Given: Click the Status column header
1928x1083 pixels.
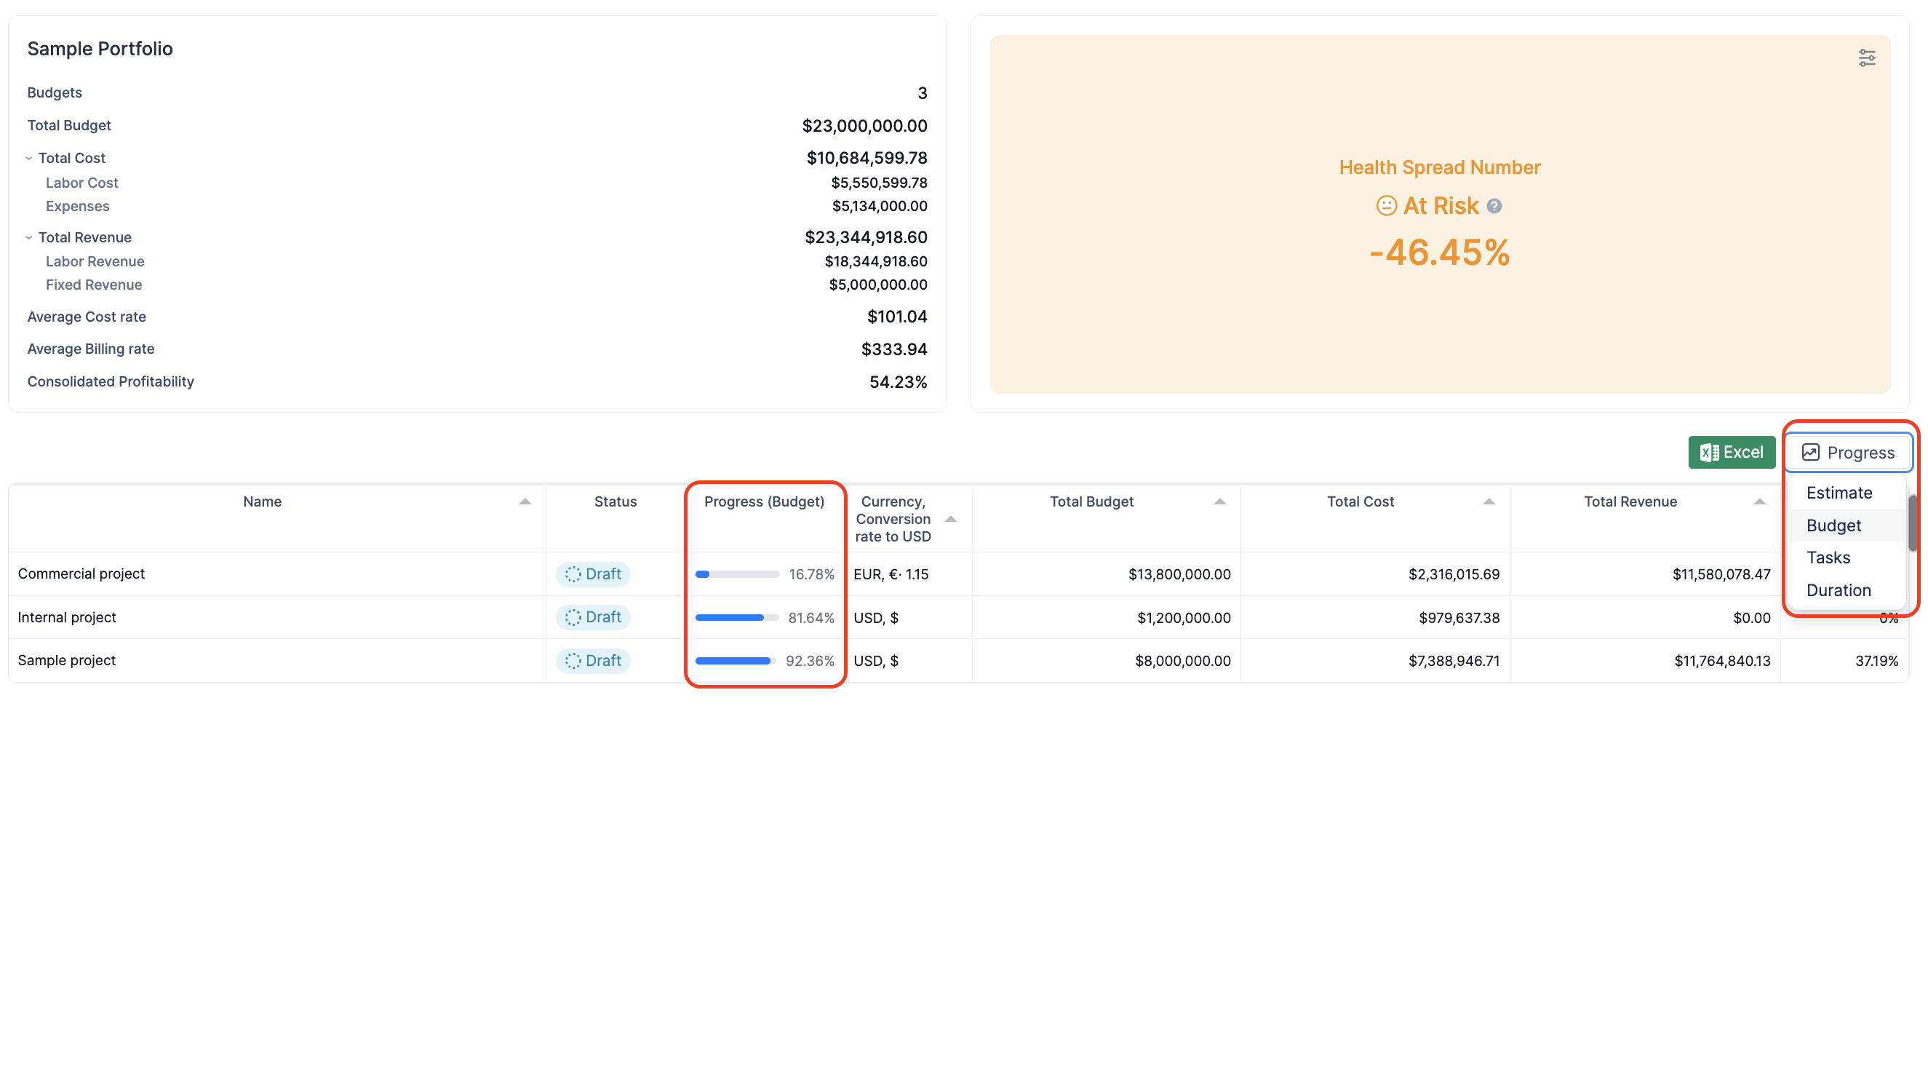Looking at the screenshot, I should click(x=616, y=501).
